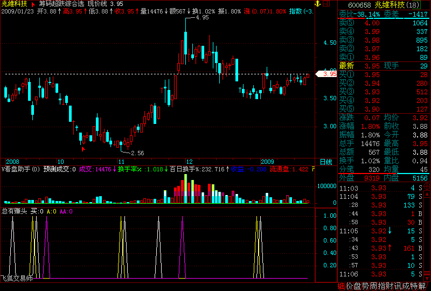The image size is (431, 291).
Task: Switch to the 盘 tab
Action: point(357,286)
